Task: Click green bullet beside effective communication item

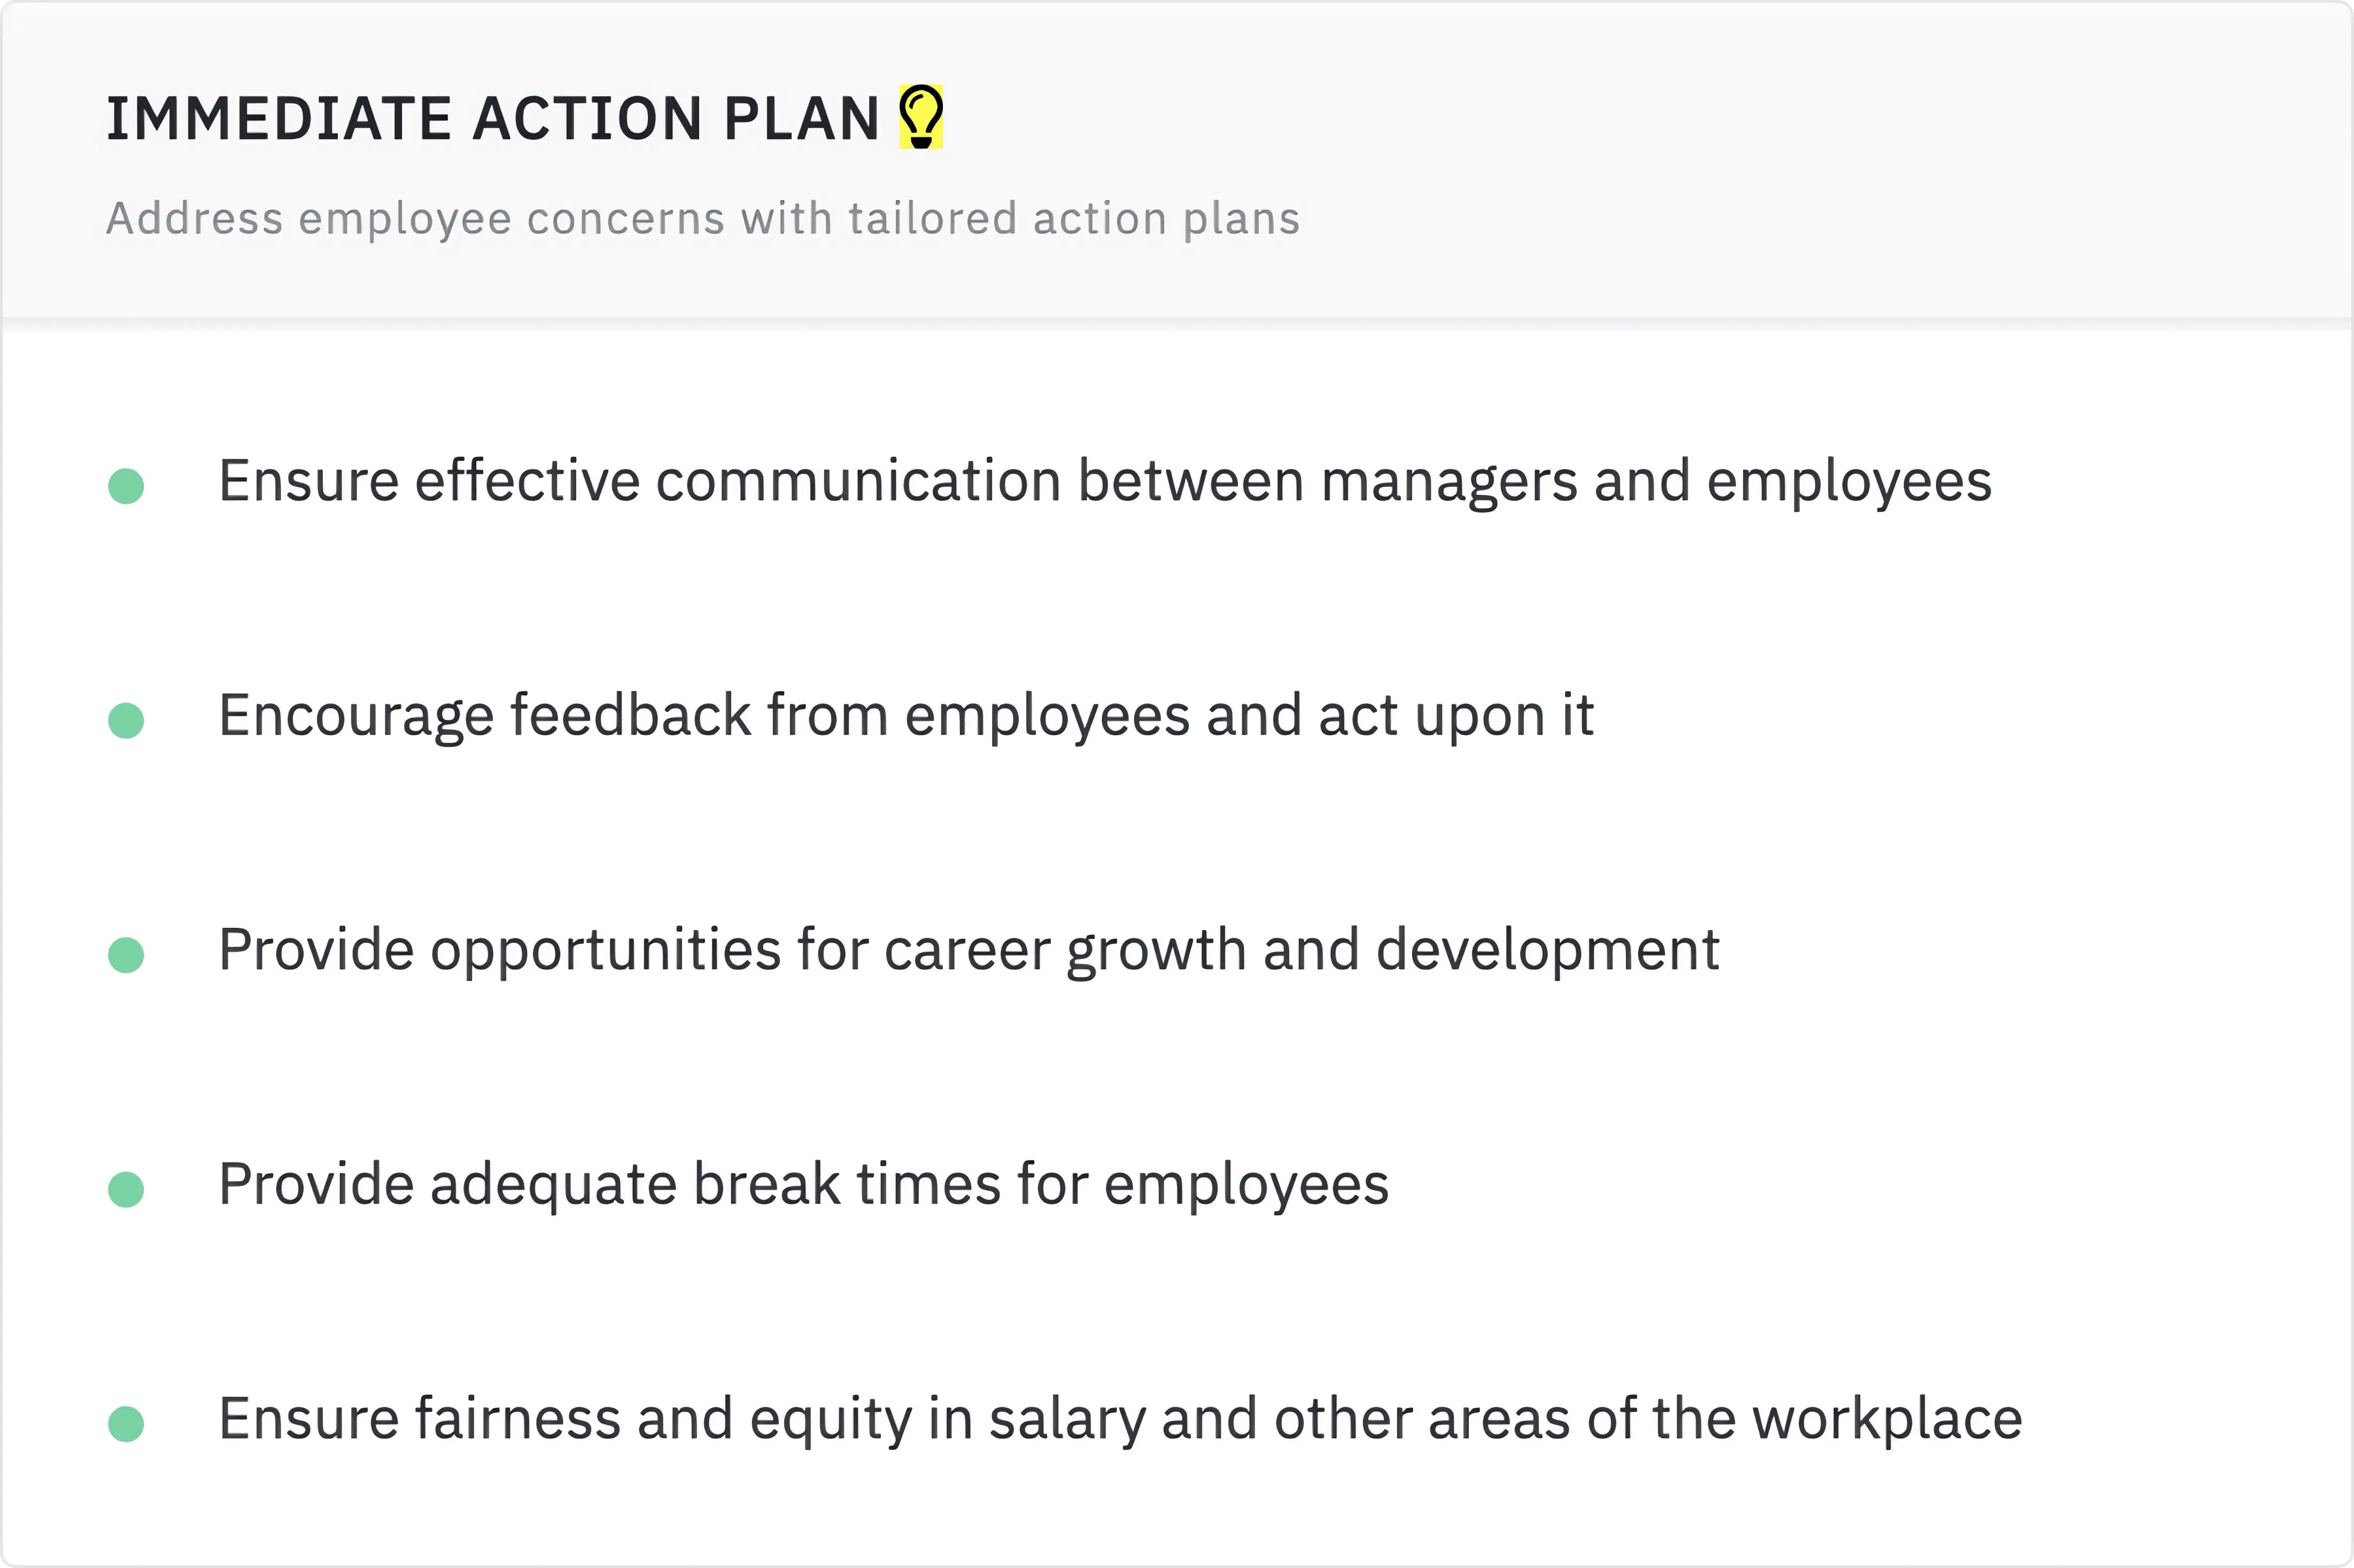Action: pos(126,486)
